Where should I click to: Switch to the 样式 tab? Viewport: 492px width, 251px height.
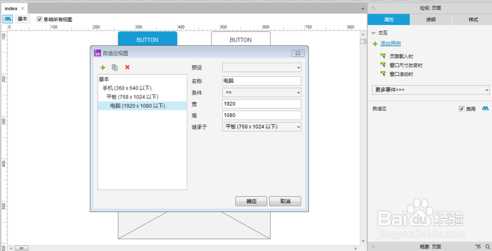[x=473, y=20]
